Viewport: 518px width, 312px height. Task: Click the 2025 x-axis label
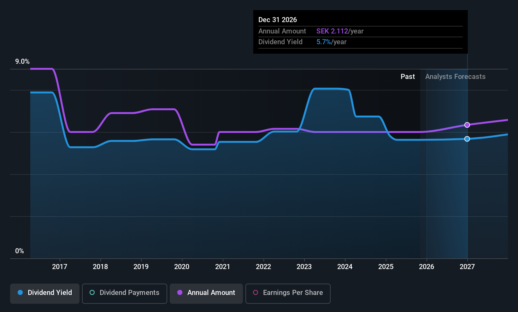tap(386, 267)
